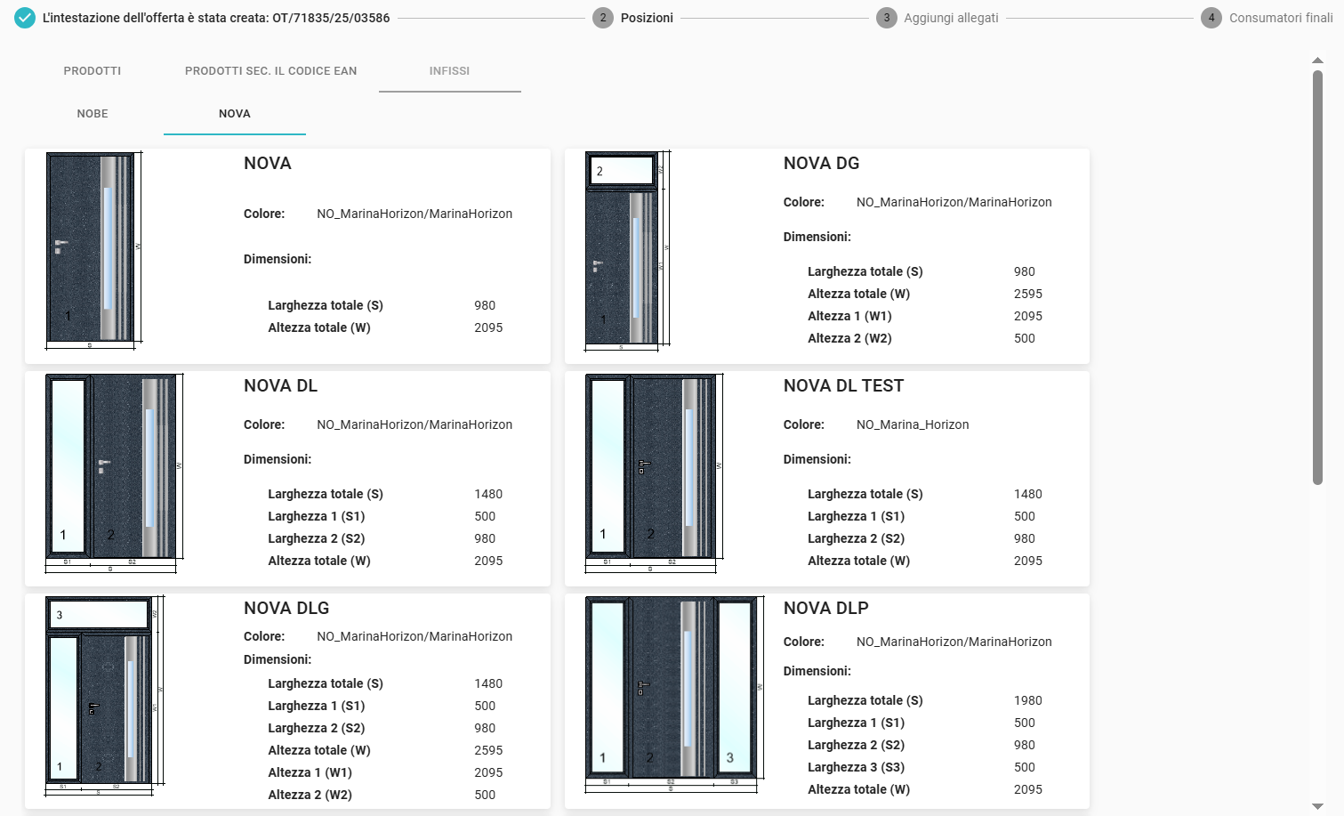Click the scrollbar up arrow
Screen dimensions: 1344x816
tap(1317, 61)
